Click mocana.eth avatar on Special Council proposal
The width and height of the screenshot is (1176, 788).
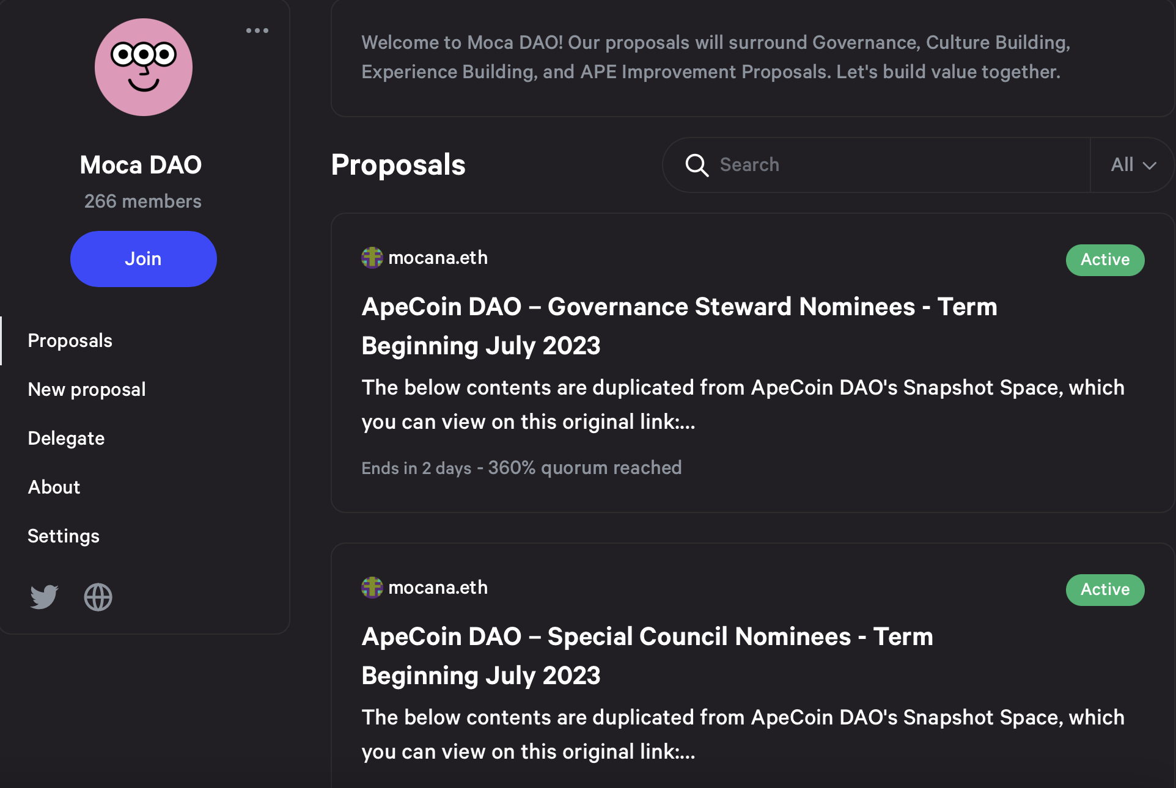click(372, 588)
